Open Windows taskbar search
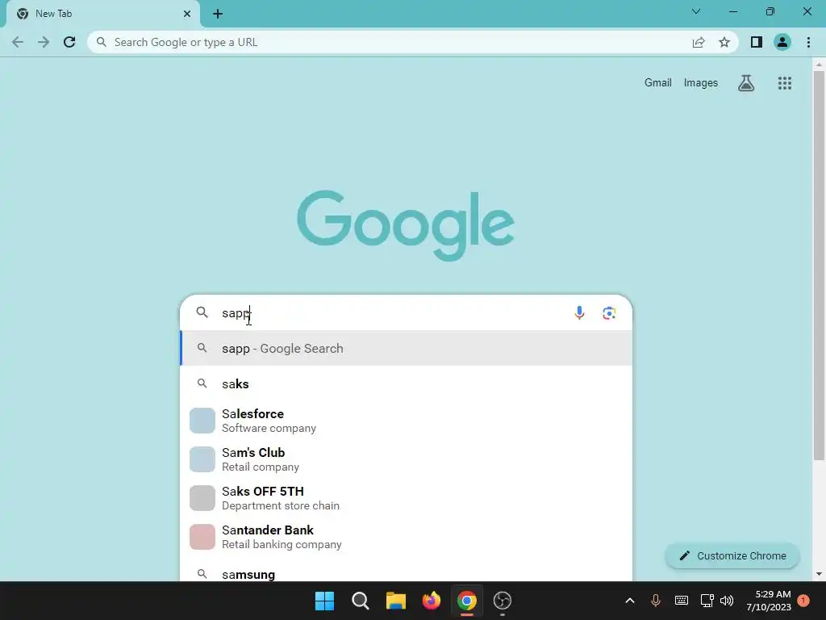 pyautogui.click(x=361, y=601)
